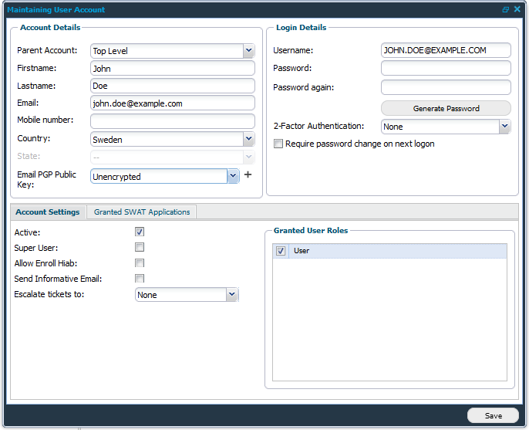Open the 2-Factor Authentication dropdown
Viewport: 529px width, 430px height.
[504, 126]
